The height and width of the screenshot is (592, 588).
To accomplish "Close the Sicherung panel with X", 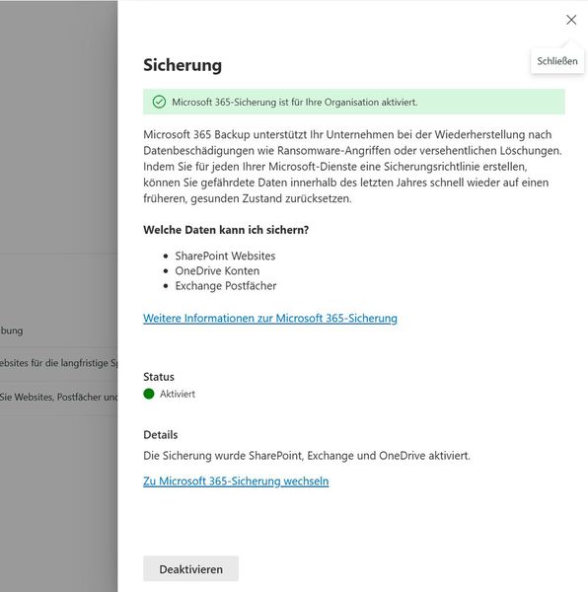I will [x=571, y=20].
